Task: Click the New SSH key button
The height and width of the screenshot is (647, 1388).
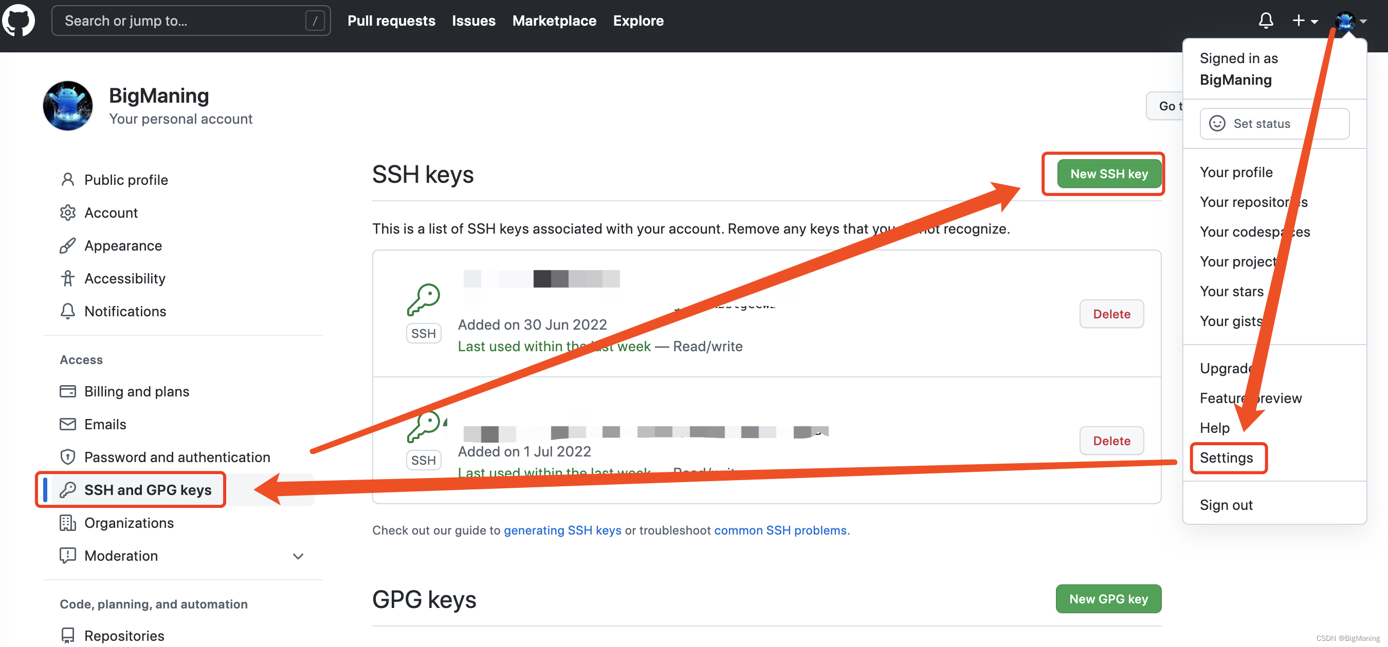Action: tap(1108, 174)
